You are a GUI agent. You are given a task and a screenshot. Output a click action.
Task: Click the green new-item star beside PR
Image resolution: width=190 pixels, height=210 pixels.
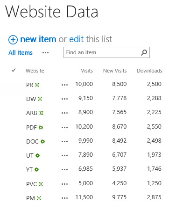(x=37, y=85)
